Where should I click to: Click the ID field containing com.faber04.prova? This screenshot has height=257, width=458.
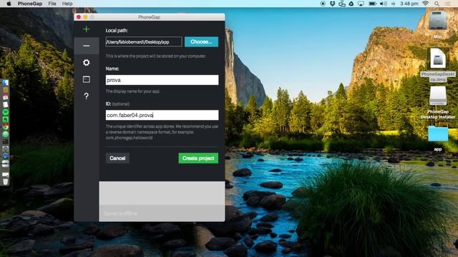pyautogui.click(x=162, y=115)
